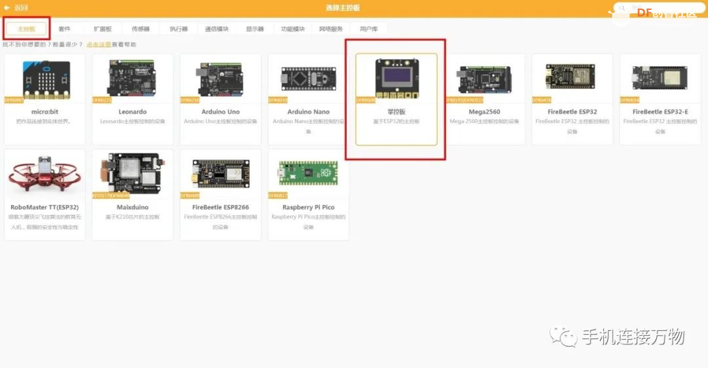The height and width of the screenshot is (368, 708).
Task: Select the FireBeetle ESP32 board card
Action: 572,100
